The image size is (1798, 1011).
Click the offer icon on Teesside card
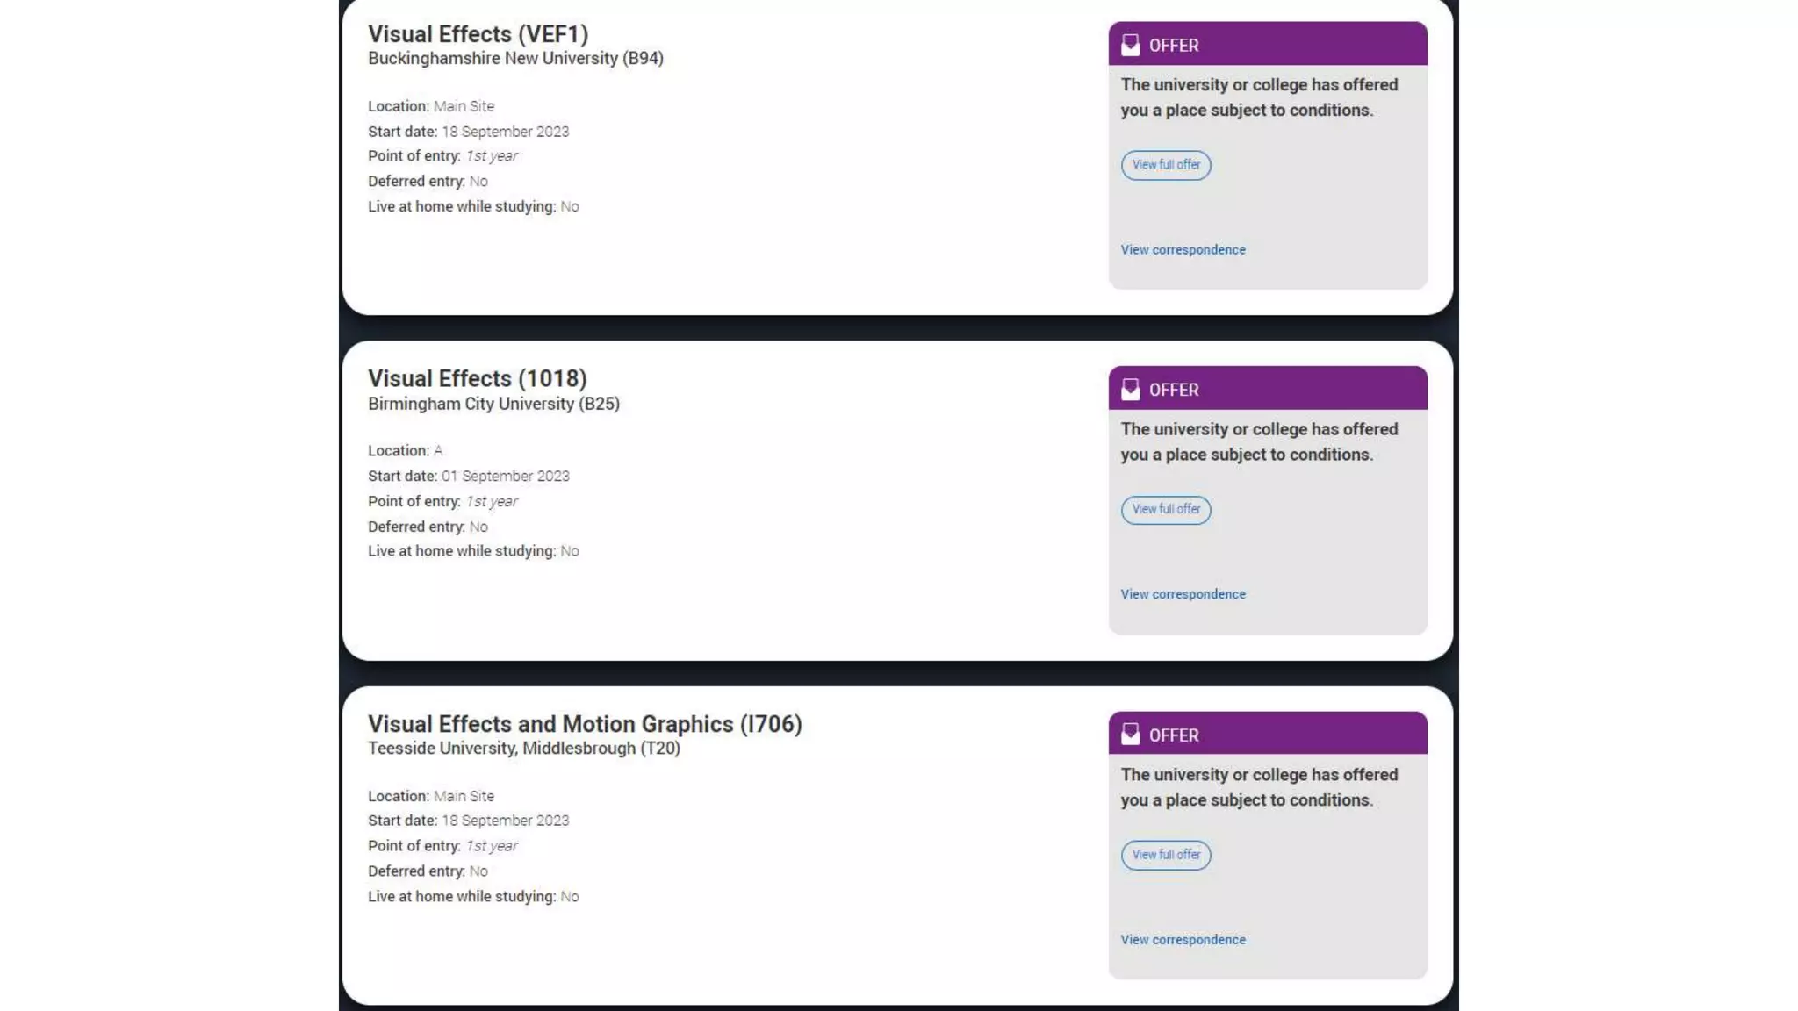click(1130, 735)
